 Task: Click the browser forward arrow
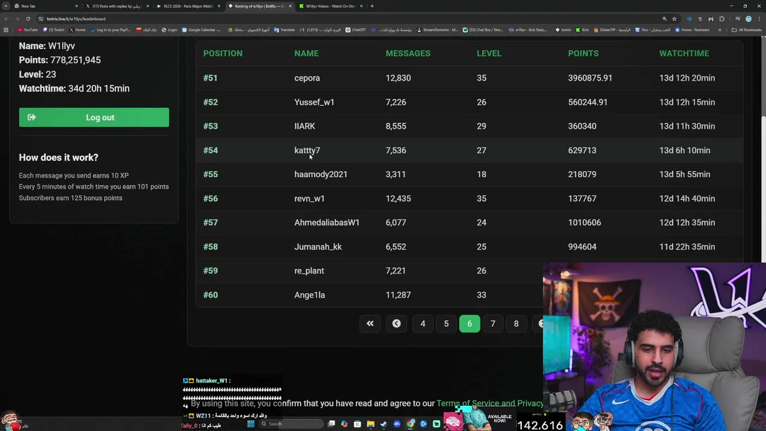click(17, 19)
